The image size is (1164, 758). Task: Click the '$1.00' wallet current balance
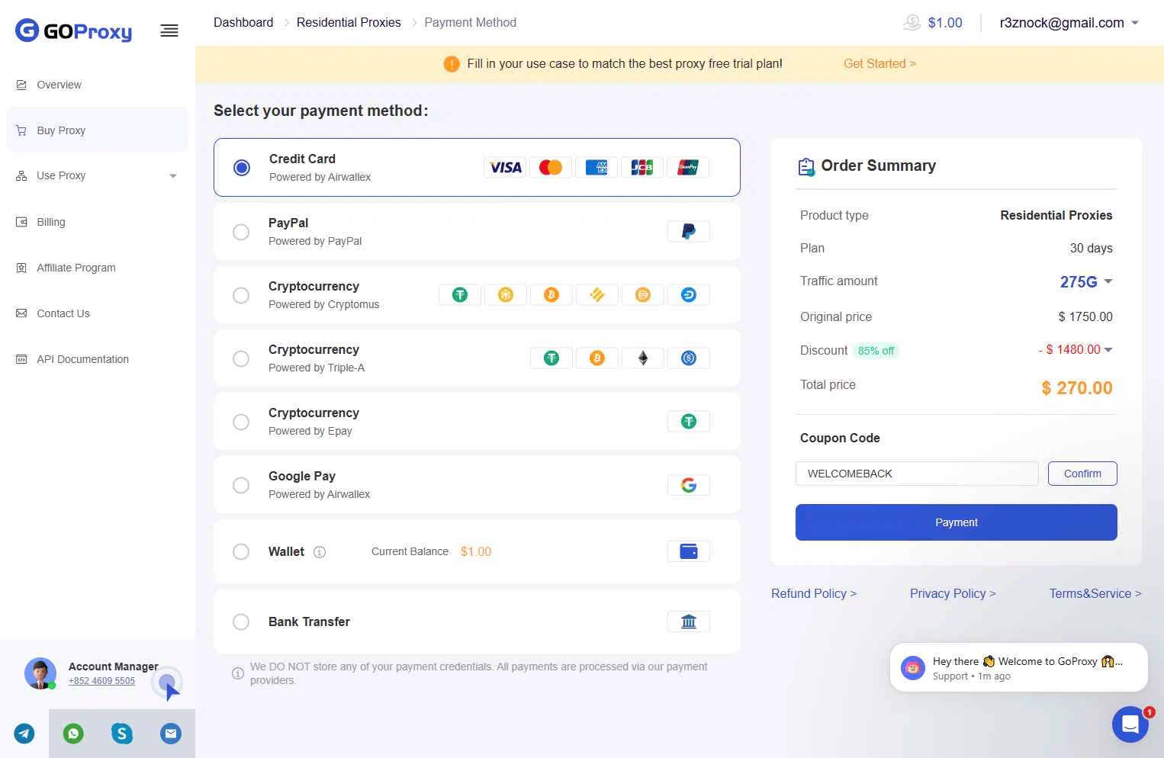[x=476, y=551]
